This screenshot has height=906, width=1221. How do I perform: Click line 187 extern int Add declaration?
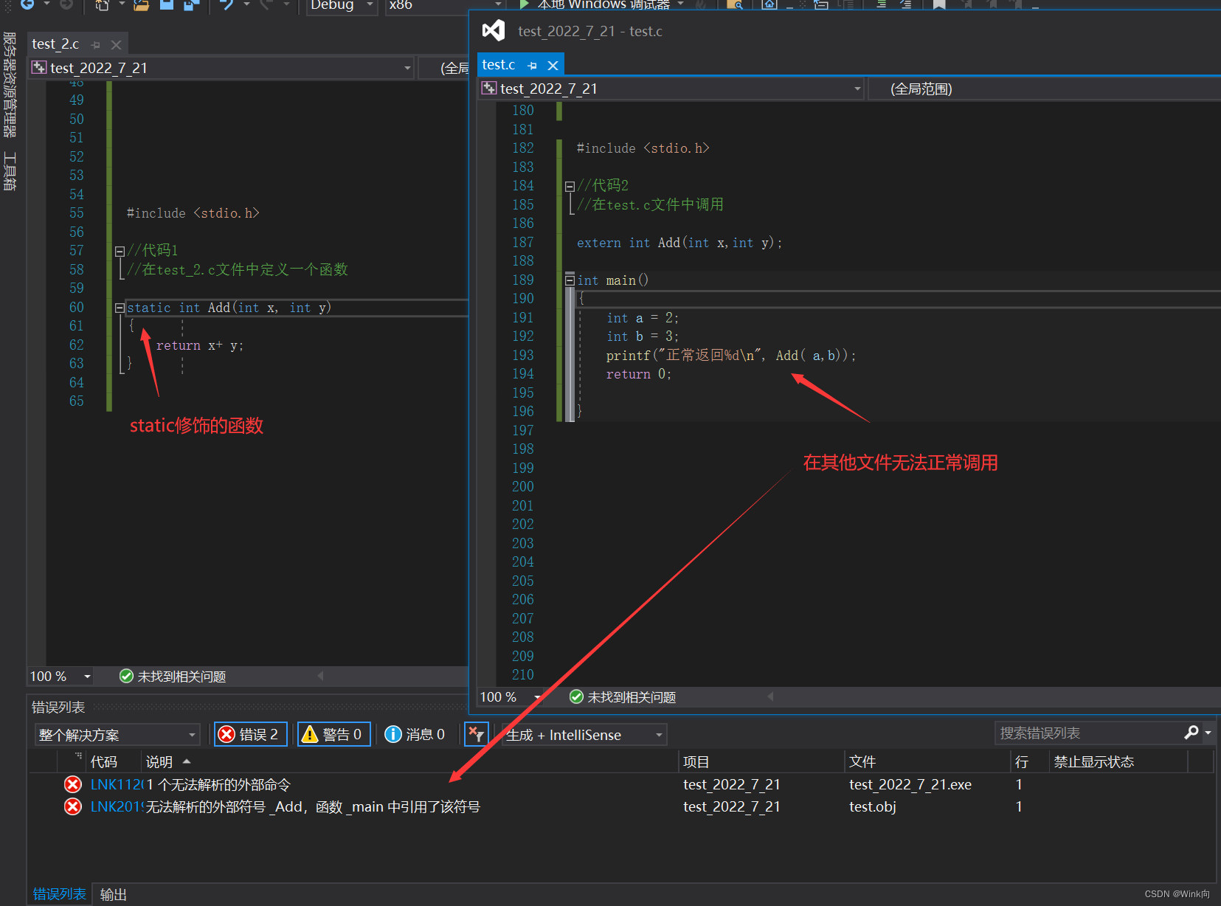tap(679, 243)
